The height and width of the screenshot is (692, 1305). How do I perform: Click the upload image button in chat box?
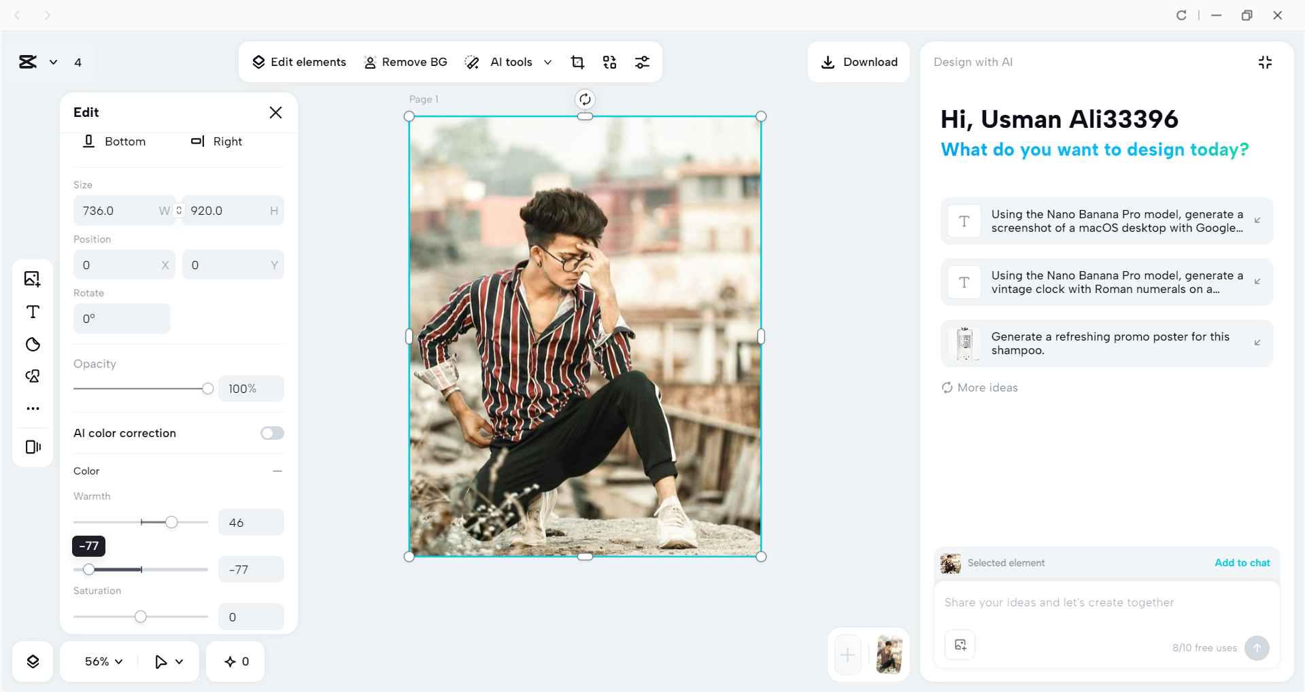(960, 645)
